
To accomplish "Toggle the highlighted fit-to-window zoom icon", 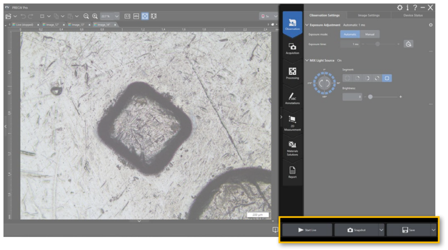I will (x=145, y=16).
